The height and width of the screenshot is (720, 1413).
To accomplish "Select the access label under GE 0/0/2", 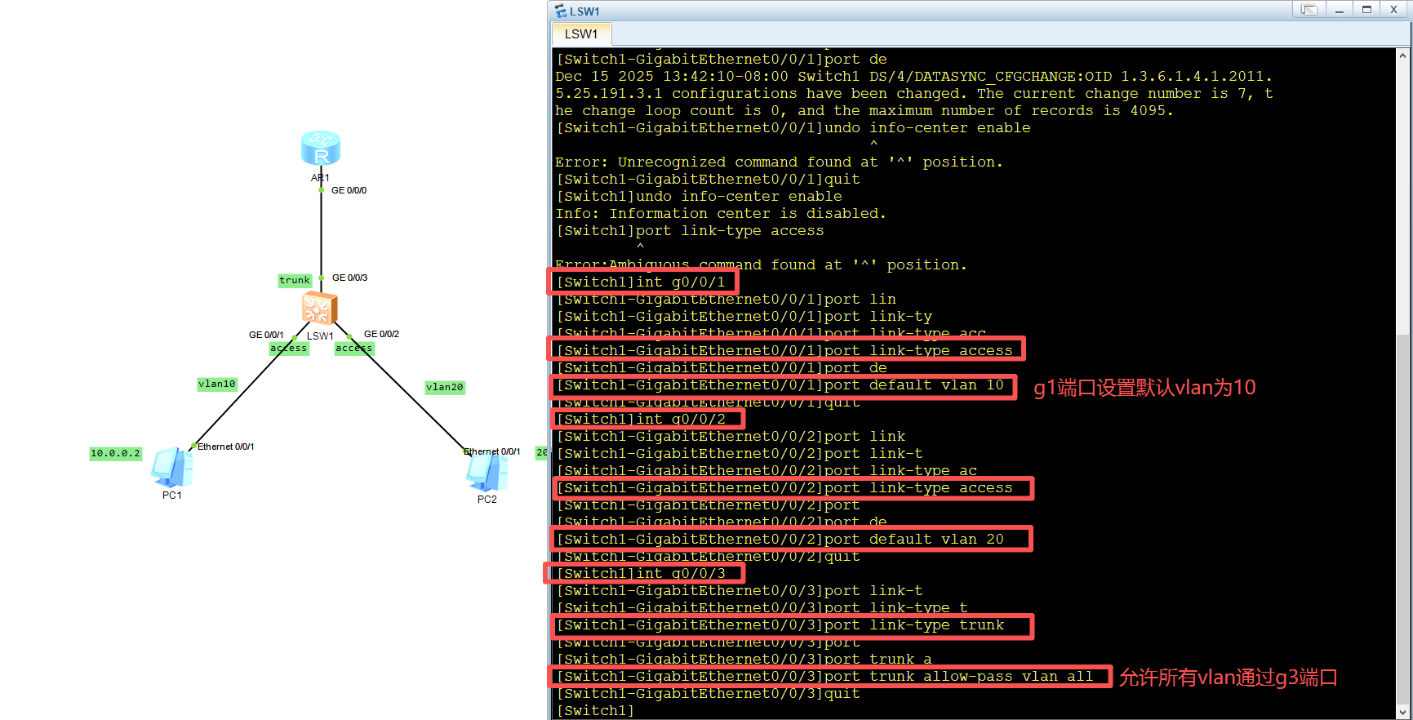I will [x=353, y=348].
